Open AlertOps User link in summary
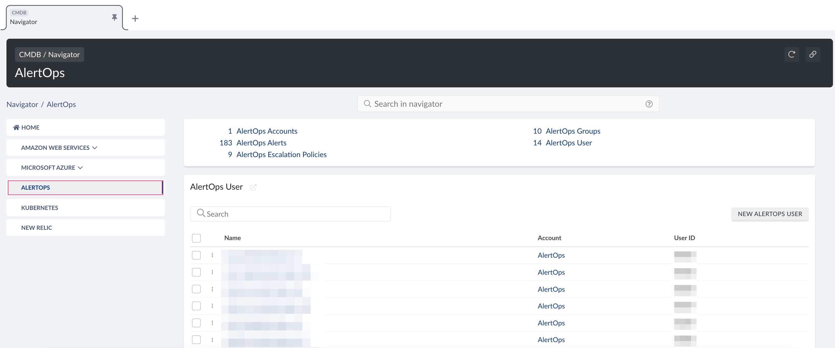 tap(569, 143)
